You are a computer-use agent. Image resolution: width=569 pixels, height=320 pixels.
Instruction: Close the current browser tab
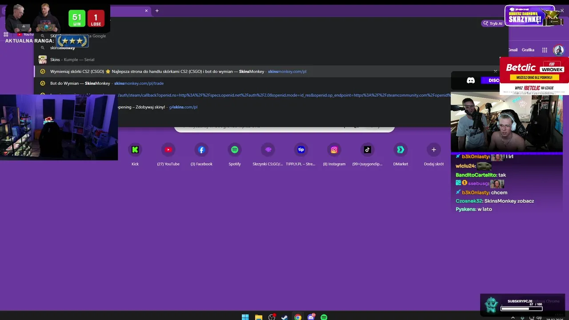[146, 11]
